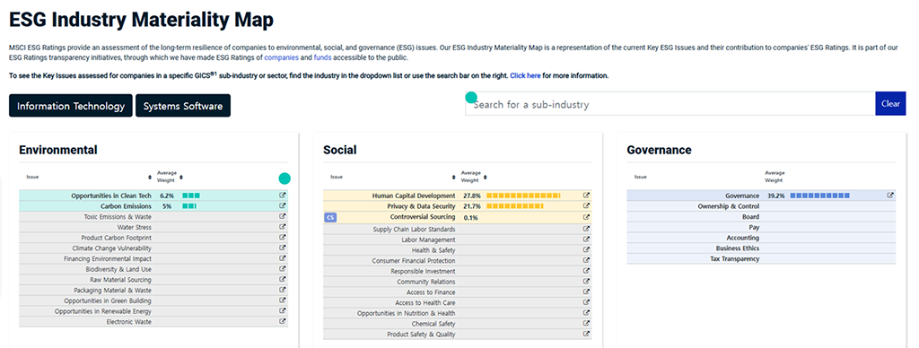The image size is (919, 348).
Task: Open external link icon for Electronic Waste
Action: 283,321
